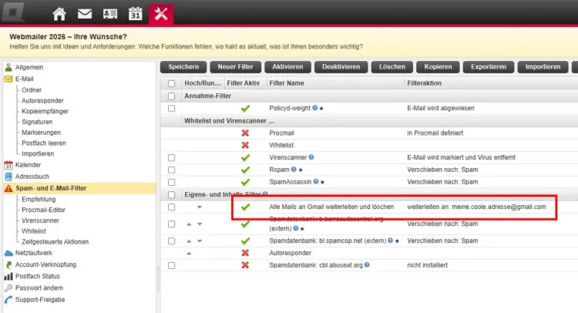Image resolution: width=578 pixels, height=313 pixels.
Task: Check the Annahme-Filter group checkbox
Action: [x=171, y=96]
